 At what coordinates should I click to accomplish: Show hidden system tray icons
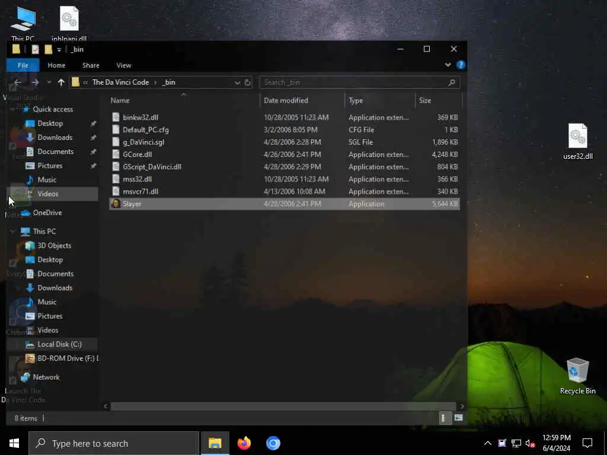coord(488,443)
